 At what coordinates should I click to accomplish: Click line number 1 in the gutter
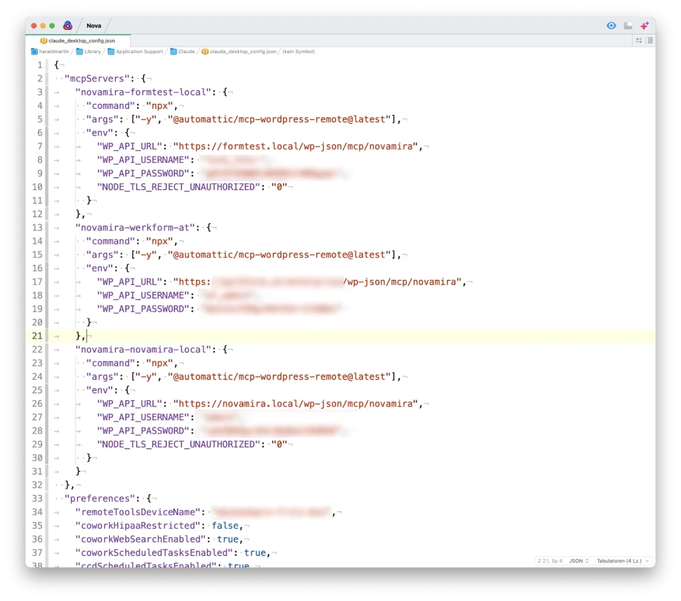point(39,65)
